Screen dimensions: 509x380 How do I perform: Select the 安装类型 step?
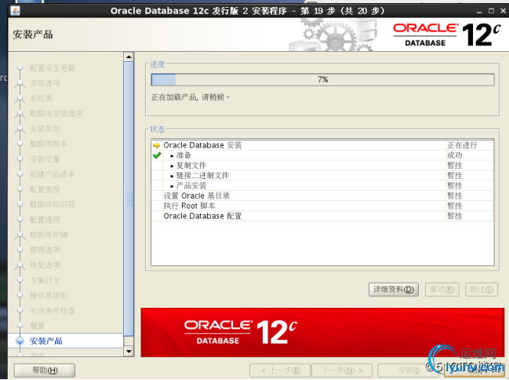pos(45,129)
